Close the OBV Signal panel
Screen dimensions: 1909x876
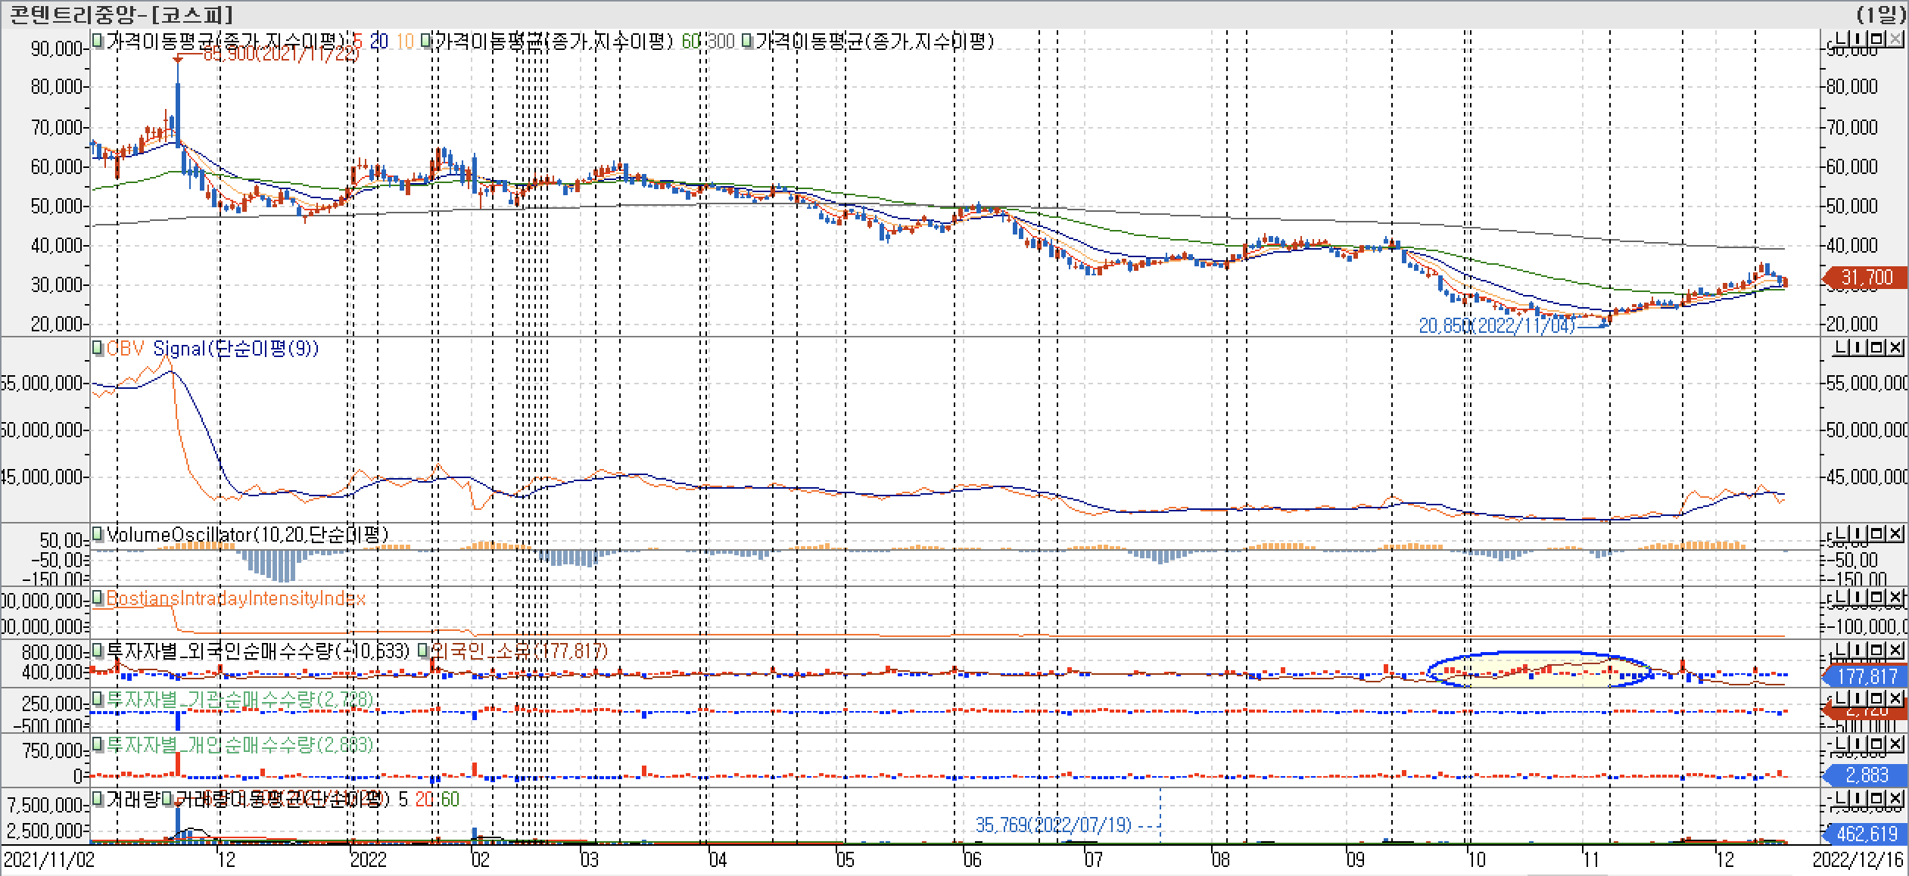pos(1895,347)
